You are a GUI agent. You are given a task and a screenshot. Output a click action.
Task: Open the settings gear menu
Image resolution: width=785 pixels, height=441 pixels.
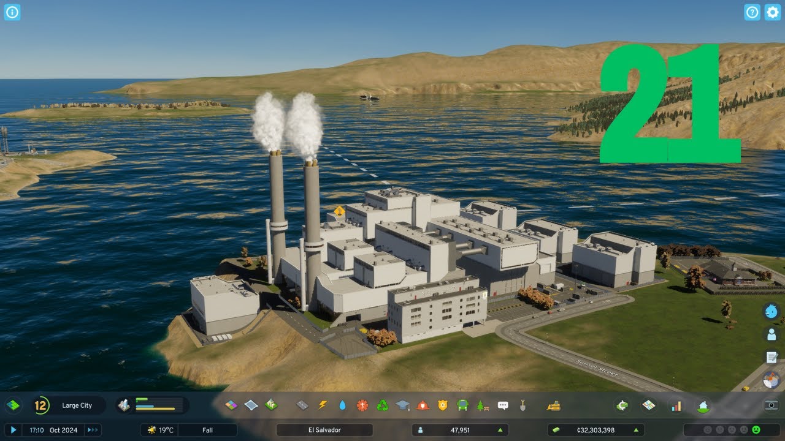pos(773,12)
